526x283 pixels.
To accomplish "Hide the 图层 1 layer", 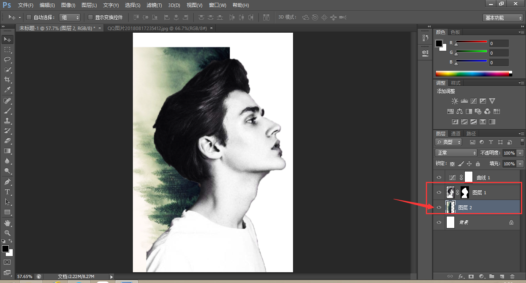I will 439,192.
